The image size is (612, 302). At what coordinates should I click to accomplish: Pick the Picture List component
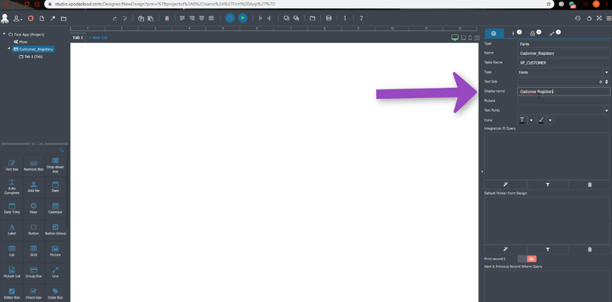(x=12, y=272)
